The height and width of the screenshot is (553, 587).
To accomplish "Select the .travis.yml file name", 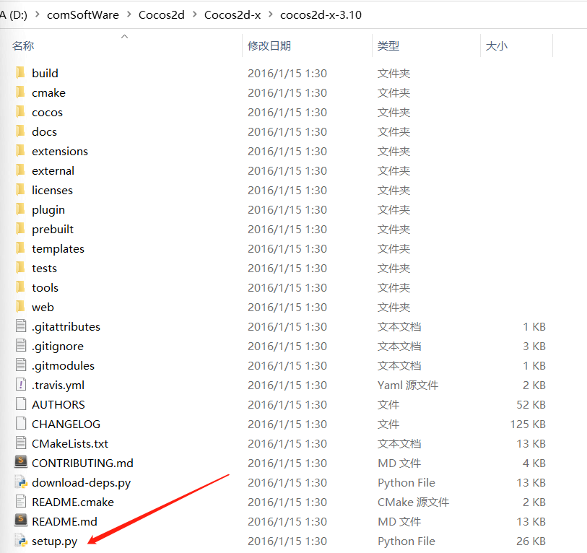I will pyautogui.click(x=58, y=386).
